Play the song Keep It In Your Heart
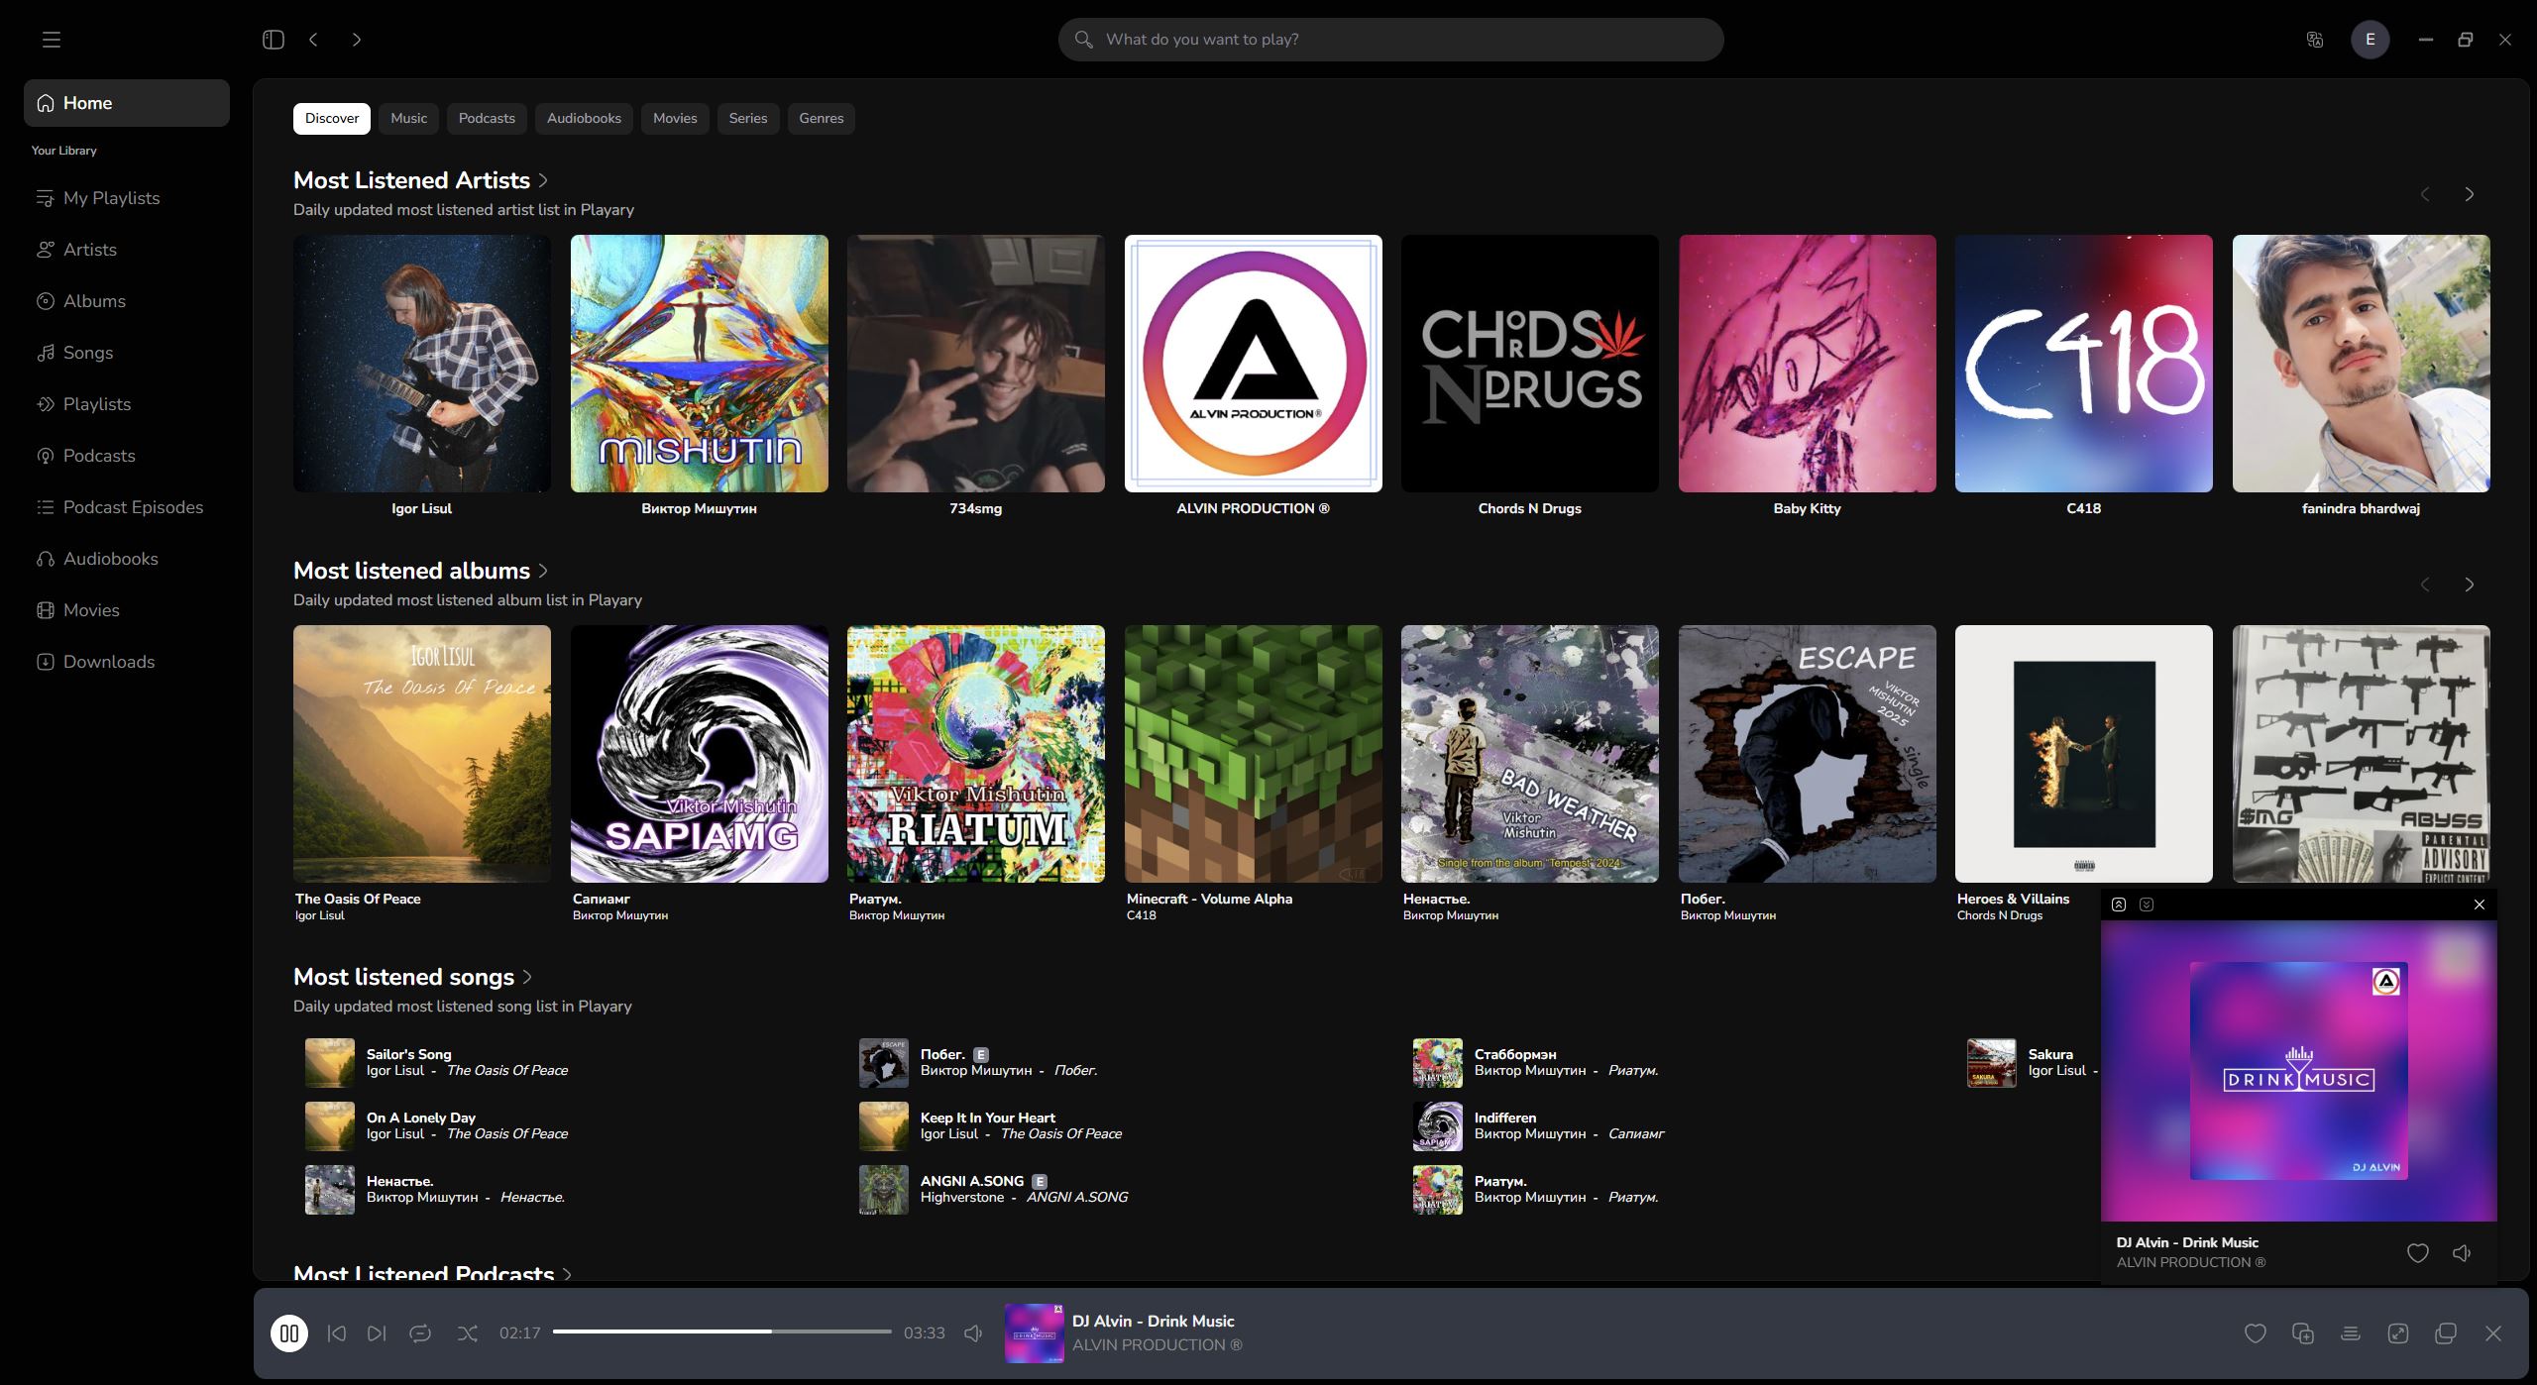This screenshot has height=1385, width=2537. click(x=988, y=1118)
